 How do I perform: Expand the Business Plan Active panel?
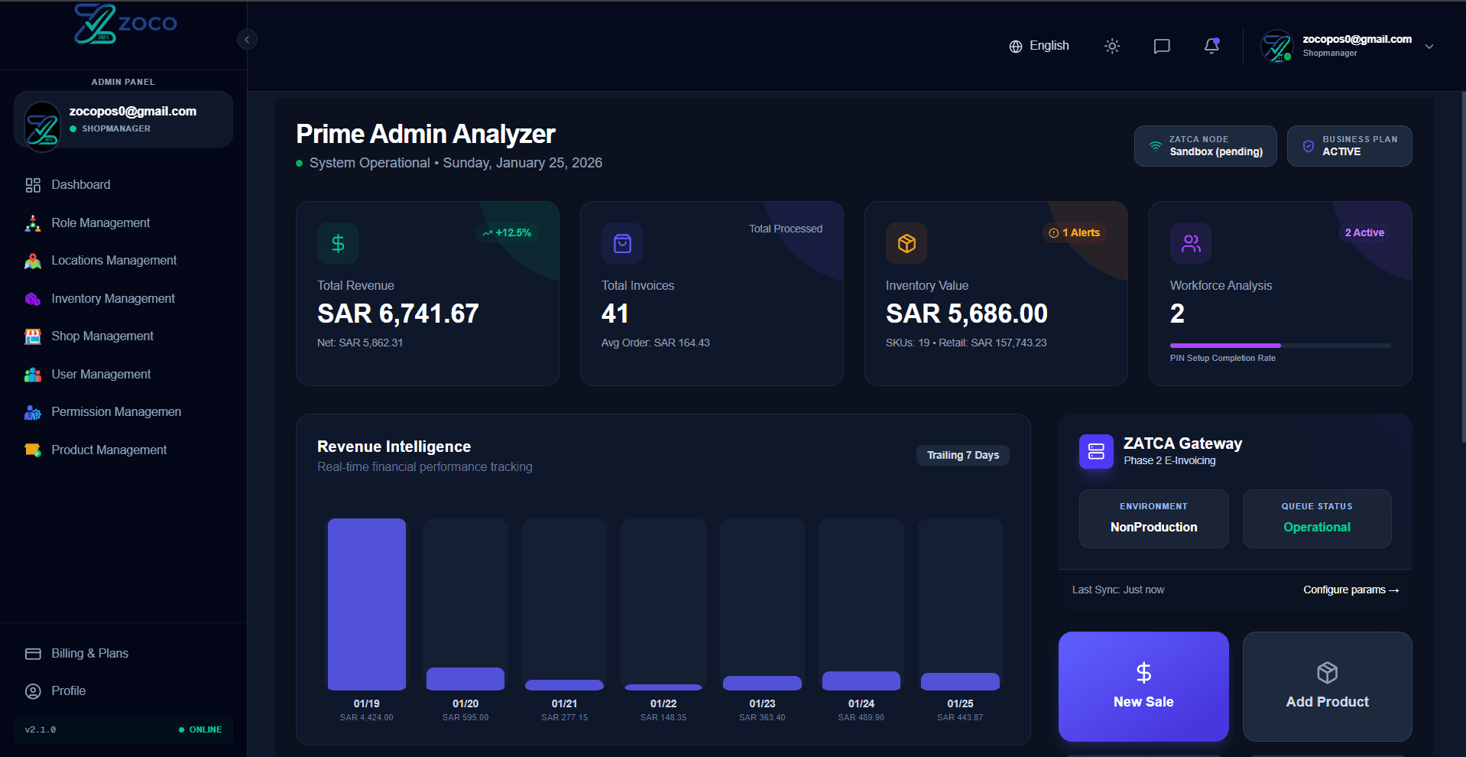click(x=1349, y=145)
